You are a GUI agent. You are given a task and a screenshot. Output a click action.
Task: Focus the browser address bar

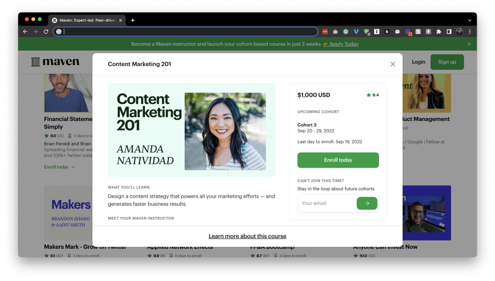185,31
